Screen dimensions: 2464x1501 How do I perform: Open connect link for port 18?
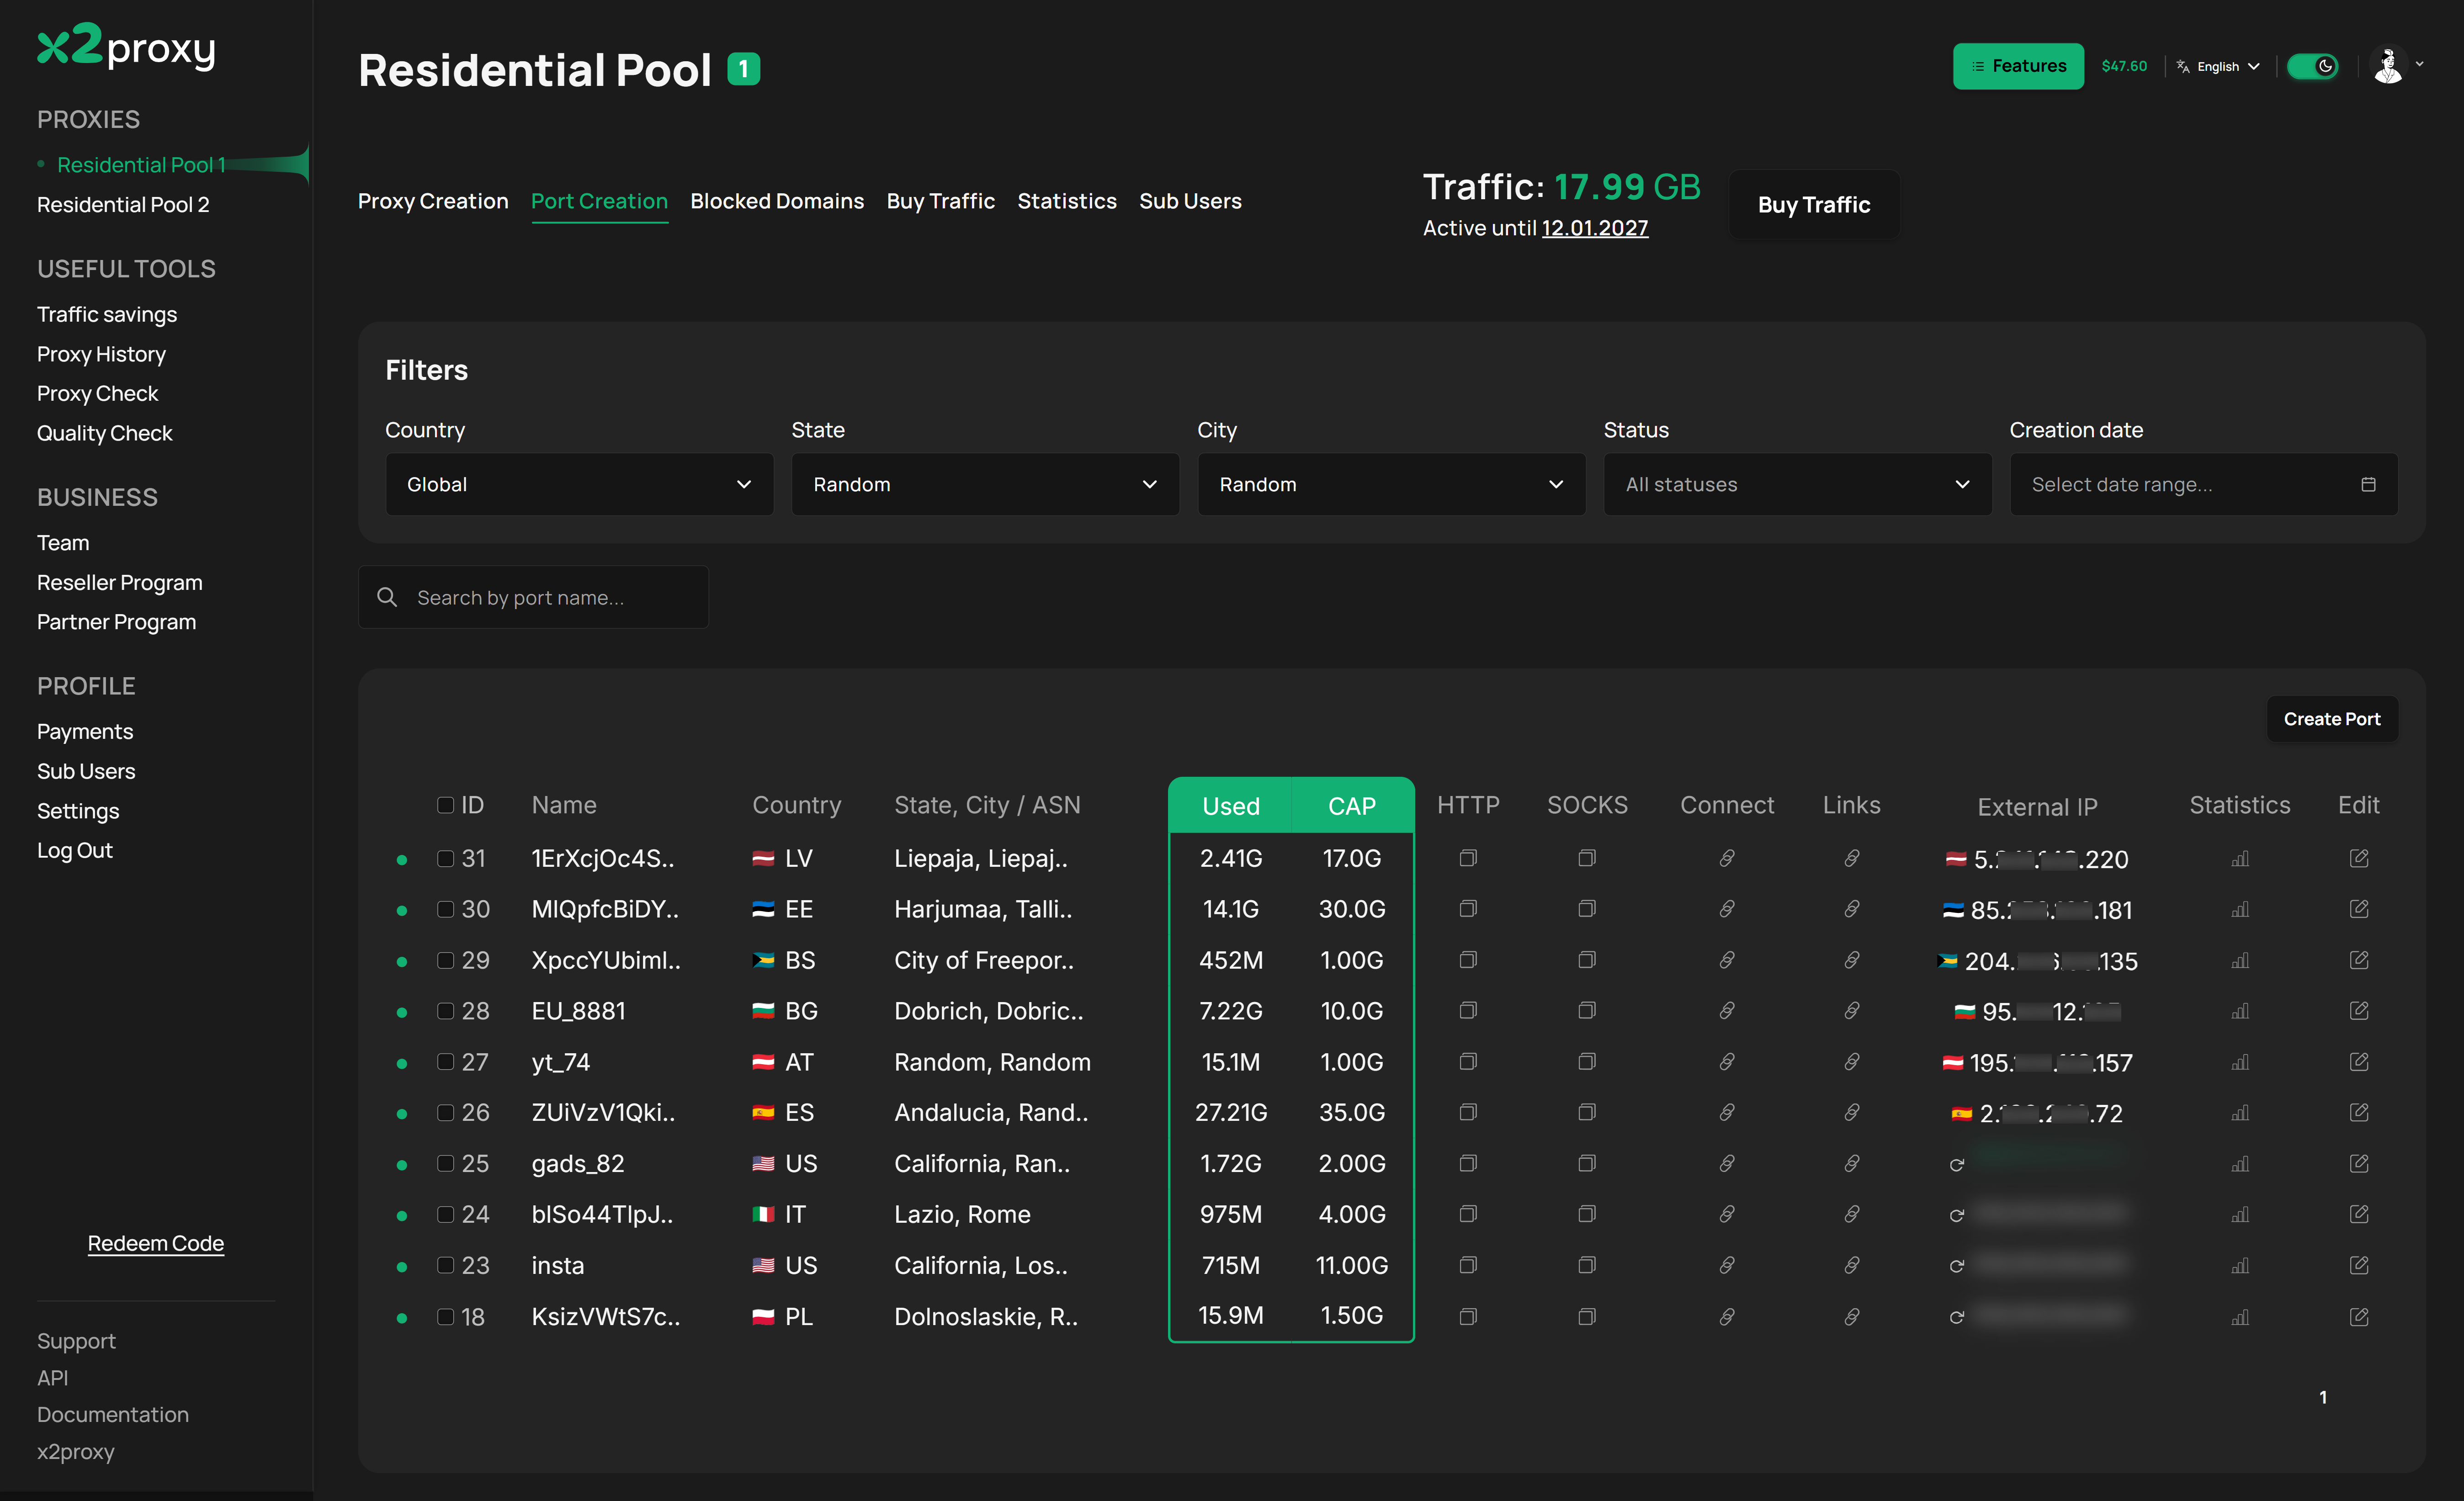click(1727, 1317)
